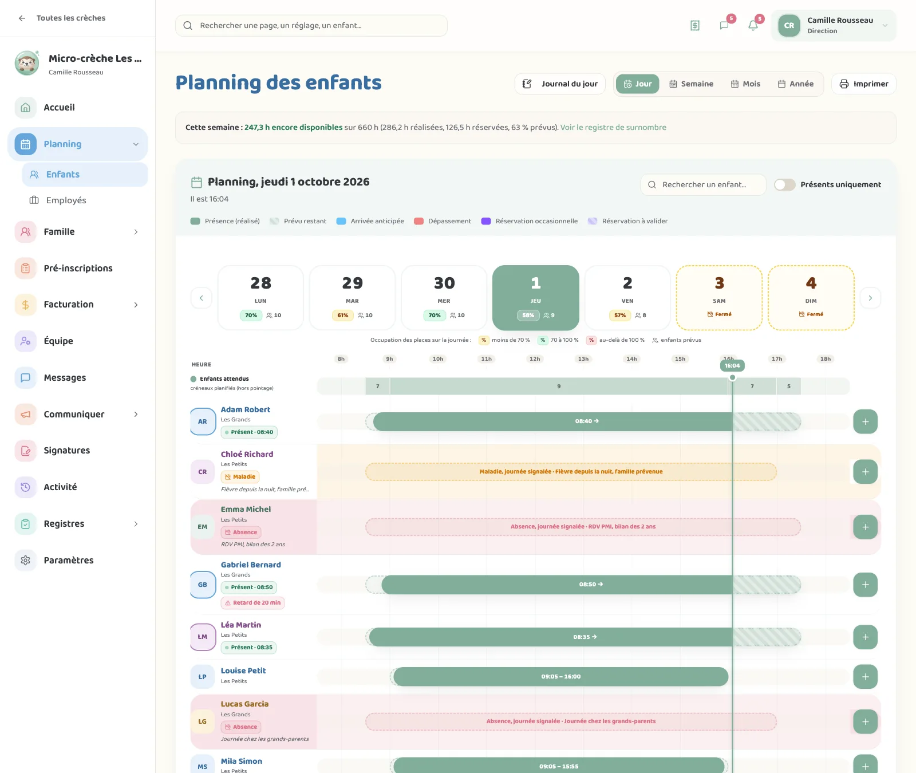The height and width of the screenshot is (773, 916).
Task: Select Monday 28 day card
Action: (260, 298)
